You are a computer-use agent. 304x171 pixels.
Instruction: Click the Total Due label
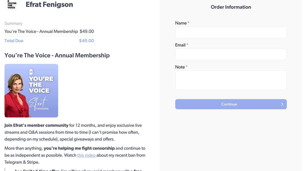click(x=14, y=41)
